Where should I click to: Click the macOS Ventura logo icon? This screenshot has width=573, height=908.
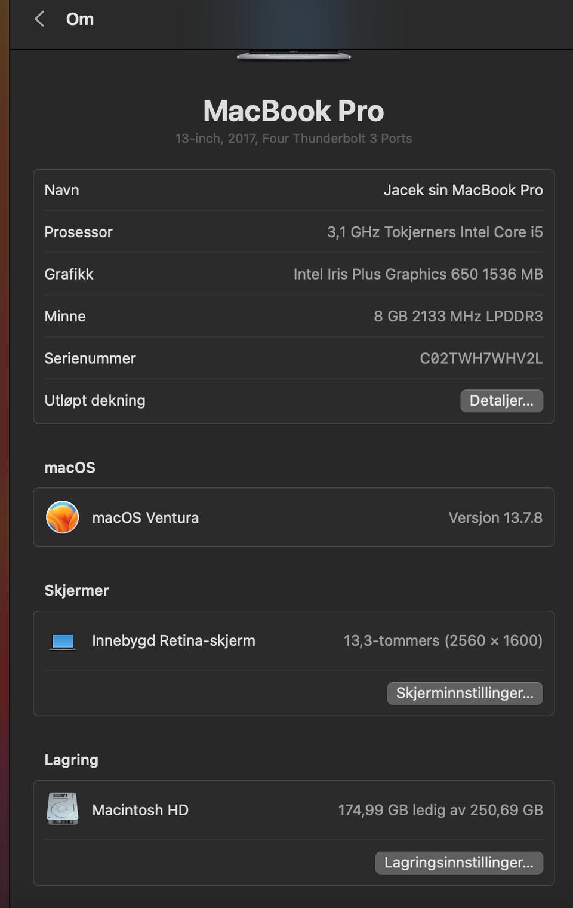pyautogui.click(x=63, y=517)
